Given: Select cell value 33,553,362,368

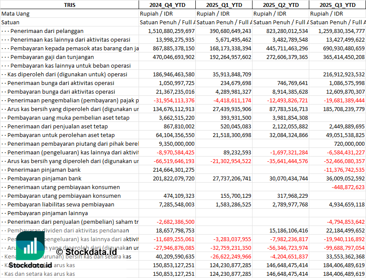Looking at the screenshot, I should pos(346,256).
